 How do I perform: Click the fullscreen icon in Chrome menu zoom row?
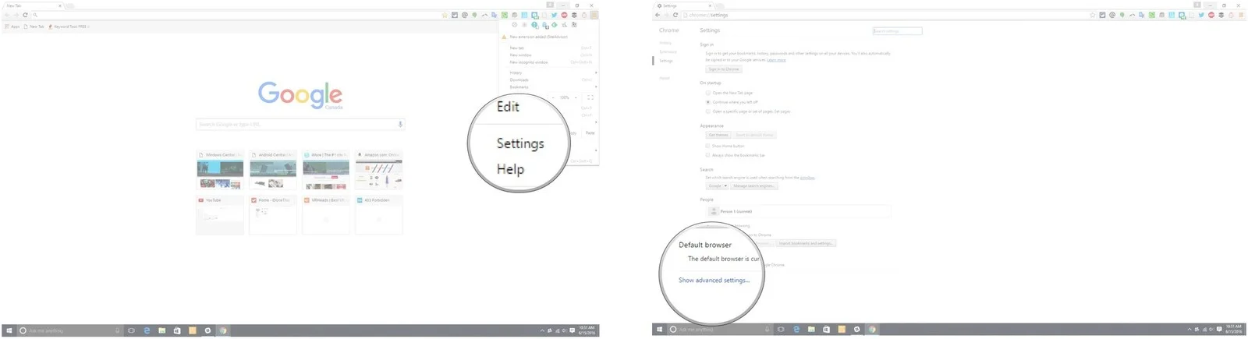click(590, 97)
